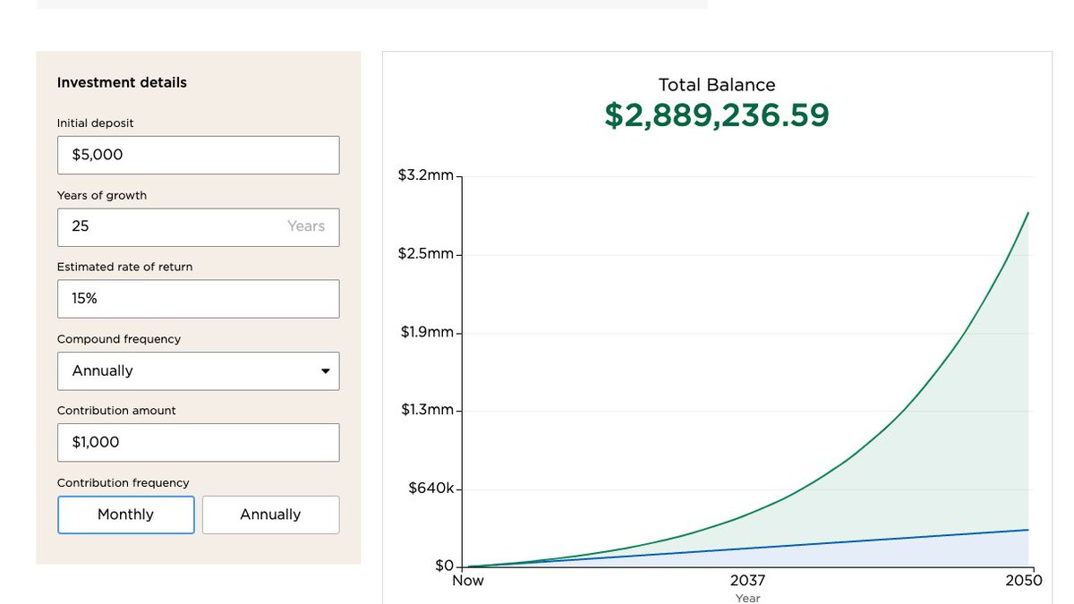This screenshot has height=604, width=1074.
Task: Select Annually contribution frequency
Action: (270, 515)
